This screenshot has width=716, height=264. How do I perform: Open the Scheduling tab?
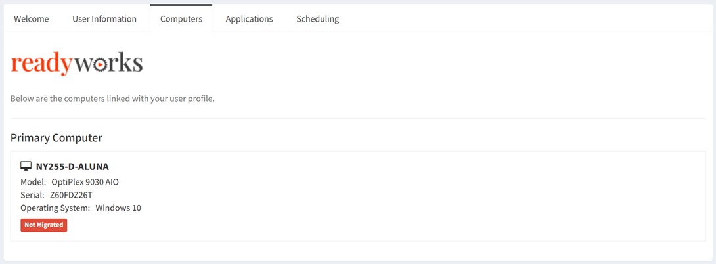tap(318, 19)
